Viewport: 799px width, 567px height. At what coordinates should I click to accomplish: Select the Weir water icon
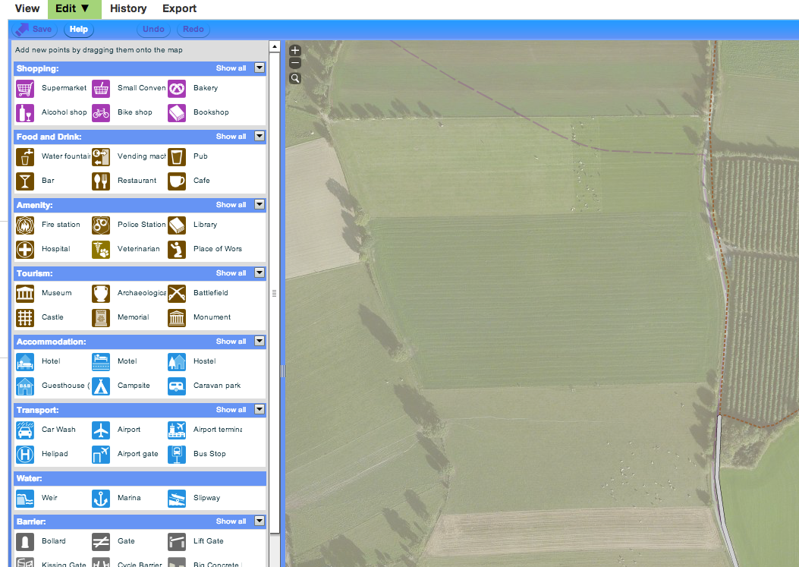pyautogui.click(x=25, y=498)
